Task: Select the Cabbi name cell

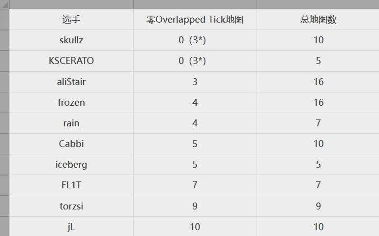Action: 71,144
